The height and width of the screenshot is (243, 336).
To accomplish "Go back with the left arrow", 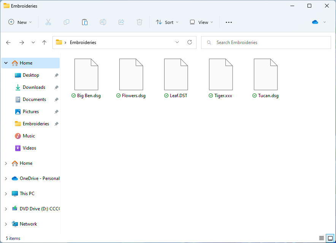I will [8, 43].
